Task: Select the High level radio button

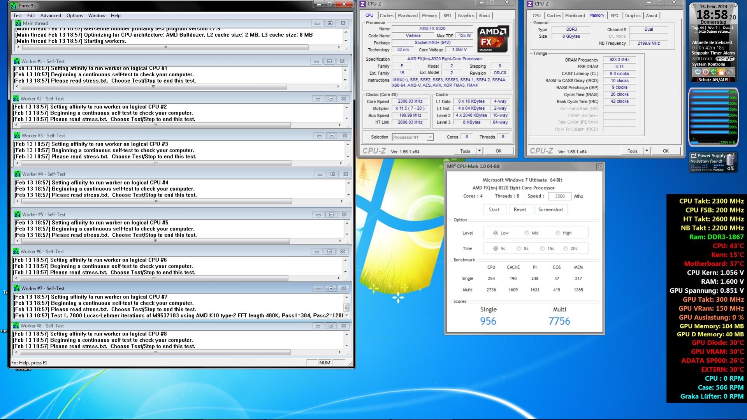Action: pos(558,233)
